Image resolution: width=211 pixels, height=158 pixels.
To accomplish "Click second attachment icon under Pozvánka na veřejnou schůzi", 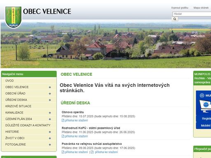I will point(92,152).
